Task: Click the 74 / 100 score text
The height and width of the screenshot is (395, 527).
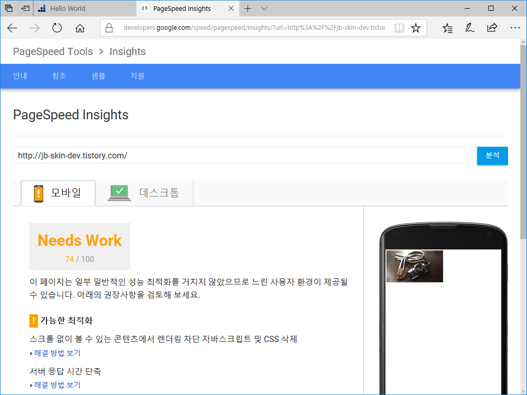Action: coord(80,259)
